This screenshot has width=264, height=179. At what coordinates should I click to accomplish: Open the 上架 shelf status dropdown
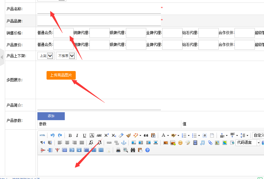[x=46, y=56]
